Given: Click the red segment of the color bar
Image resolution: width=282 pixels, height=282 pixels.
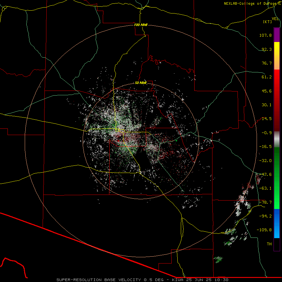Looking at the screenshot, I should pyautogui.click(x=277, y=100).
